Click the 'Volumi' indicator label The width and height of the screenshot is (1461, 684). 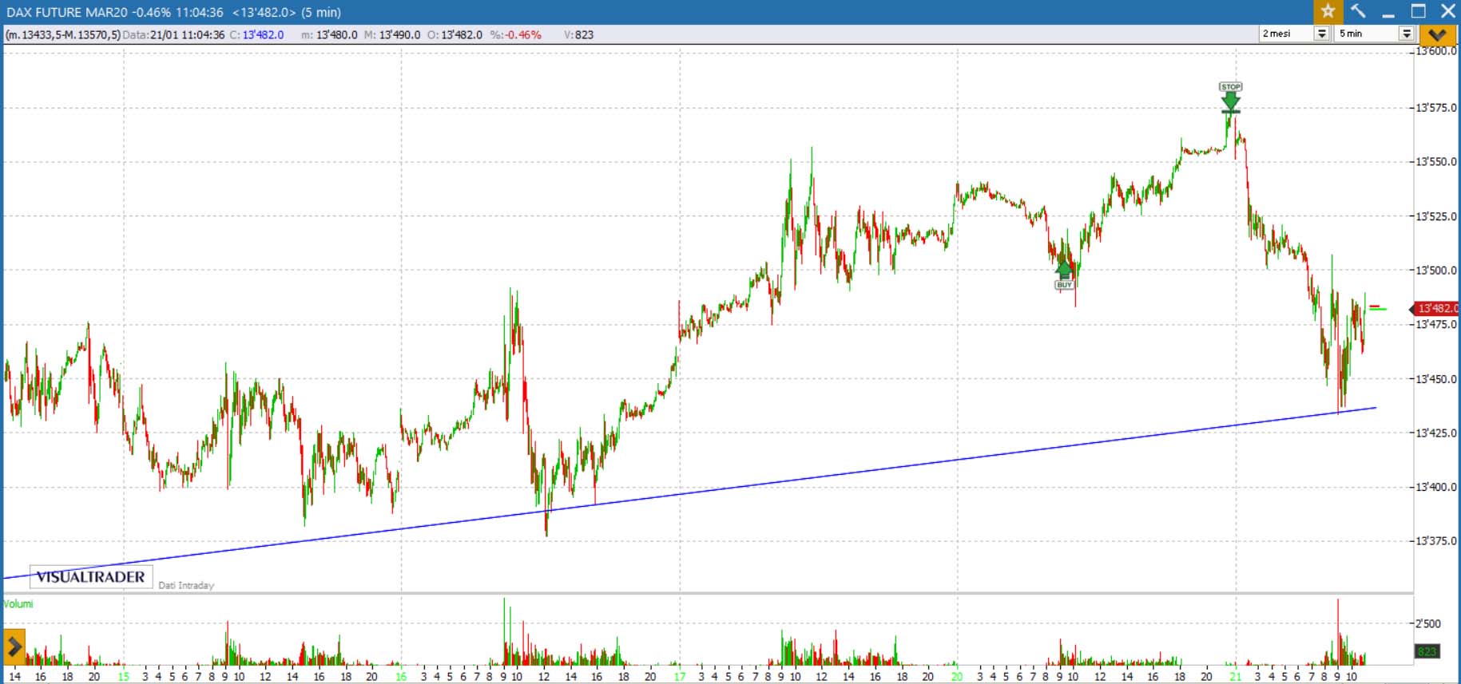[x=18, y=604]
